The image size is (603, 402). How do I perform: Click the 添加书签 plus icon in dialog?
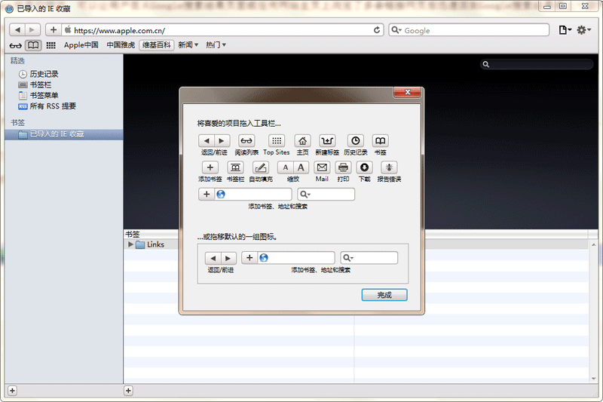coord(210,167)
